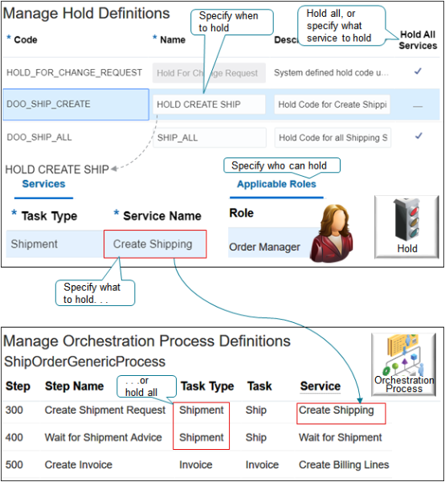This screenshot has width=445, height=482.
Task: Click the Invoice task type in step 500
Action: [196, 465]
